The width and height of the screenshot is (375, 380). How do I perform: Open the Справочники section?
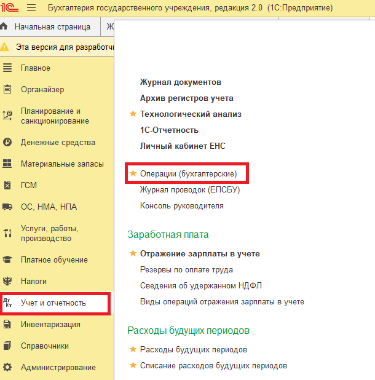click(x=45, y=346)
